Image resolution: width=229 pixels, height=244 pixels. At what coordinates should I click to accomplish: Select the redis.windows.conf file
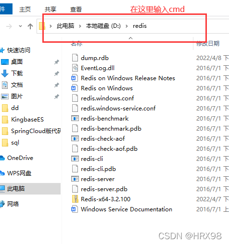click(107, 98)
